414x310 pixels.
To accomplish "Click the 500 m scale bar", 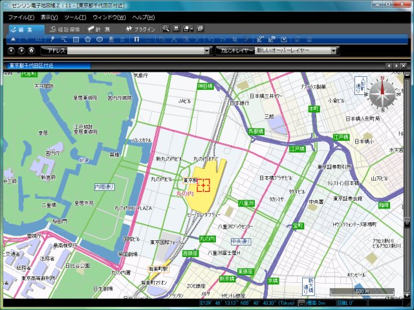I will [362, 291].
